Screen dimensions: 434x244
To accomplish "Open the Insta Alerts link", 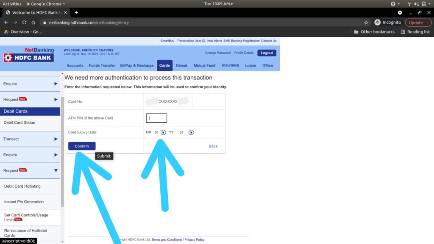I will [x=214, y=41].
